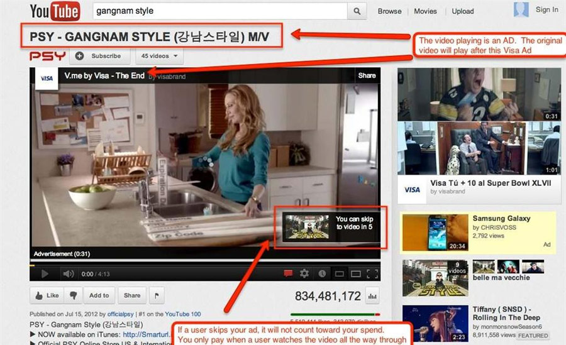Open the YouTube 100 link
The width and height of the screenshot is (566, 345).
pyautogui.click(x=182, y=314)
